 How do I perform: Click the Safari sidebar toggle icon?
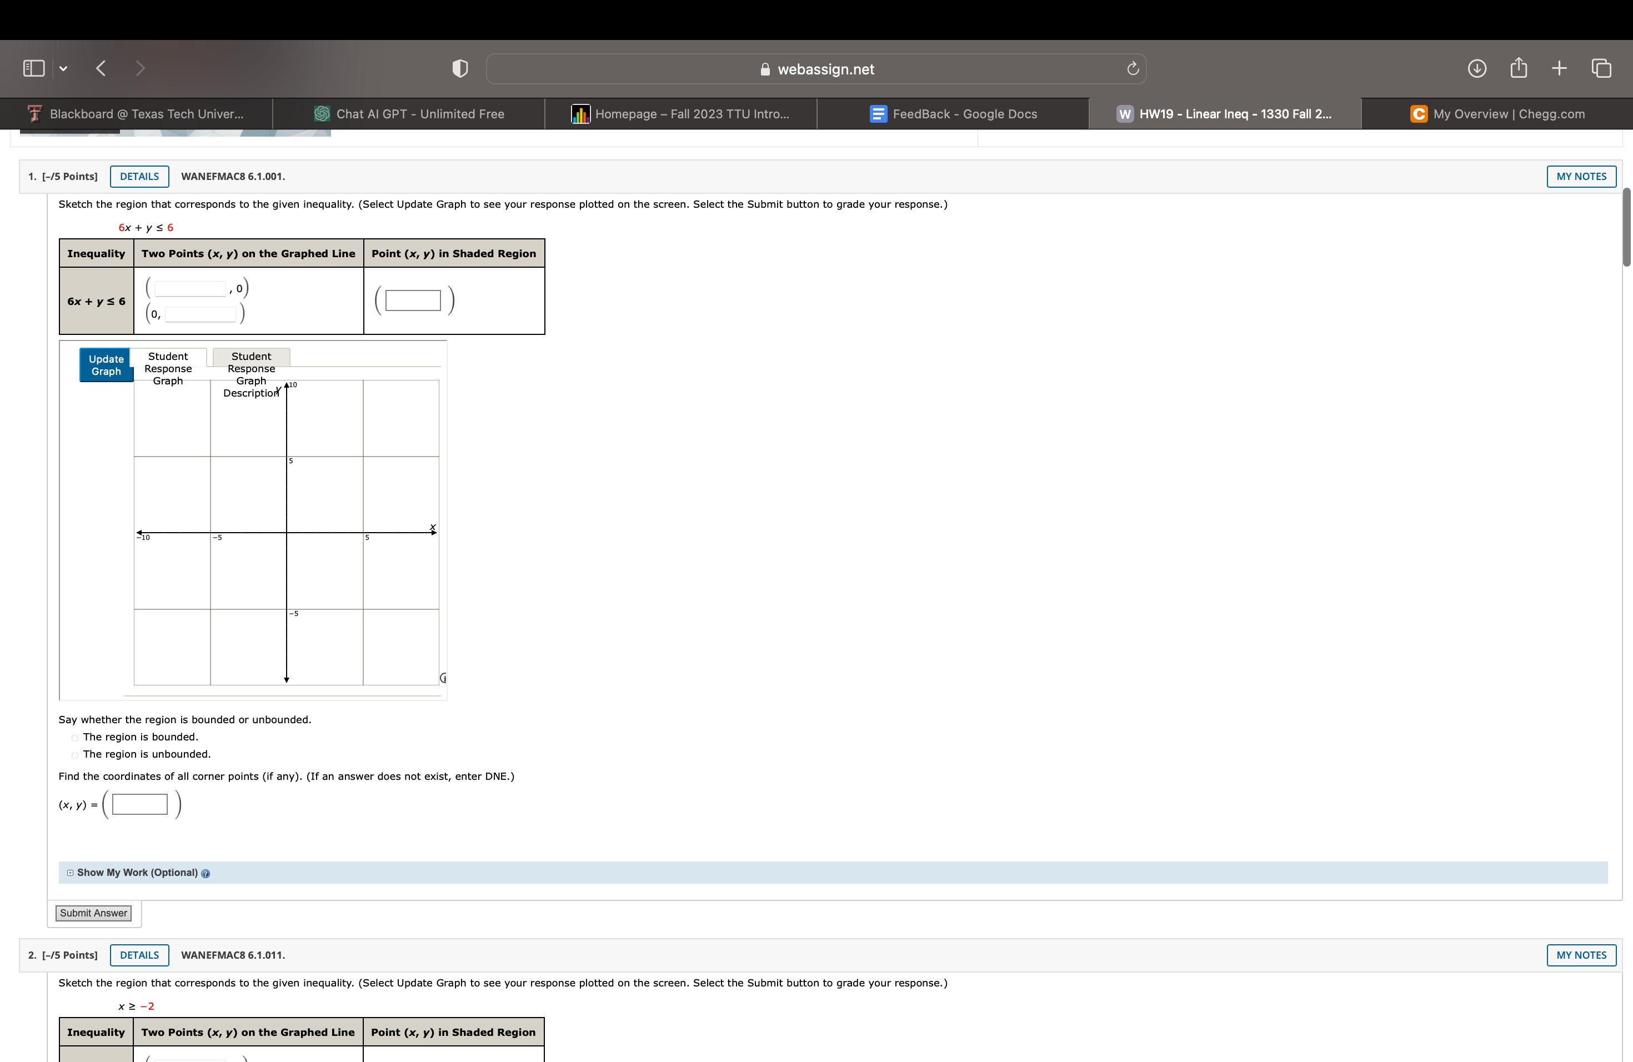coord(34,69)
